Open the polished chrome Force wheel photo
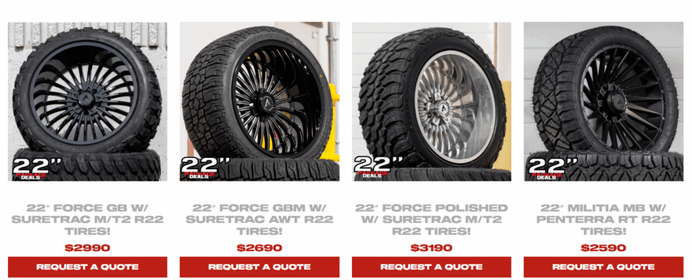Image resolution: width=692 pixels, height=280 pixels. coord(432,102)
